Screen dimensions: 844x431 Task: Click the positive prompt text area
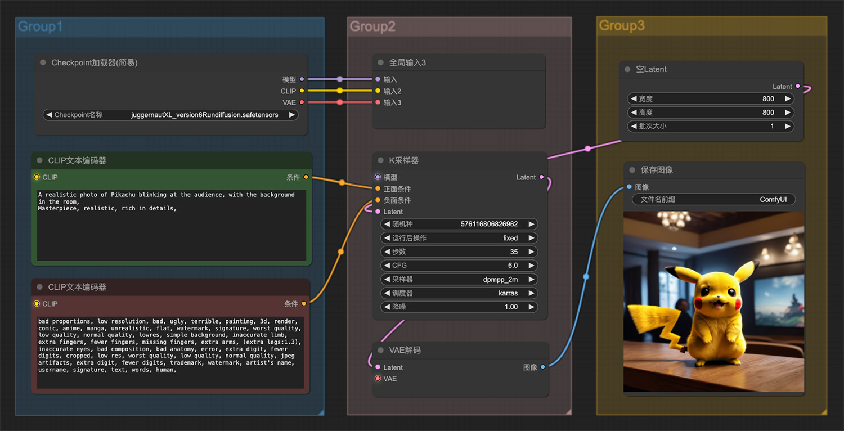point(172,226)
